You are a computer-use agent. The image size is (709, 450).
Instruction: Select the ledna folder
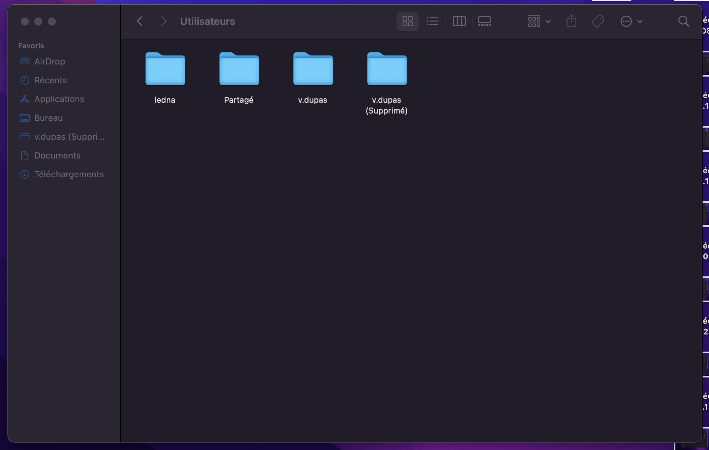(165, 70)
